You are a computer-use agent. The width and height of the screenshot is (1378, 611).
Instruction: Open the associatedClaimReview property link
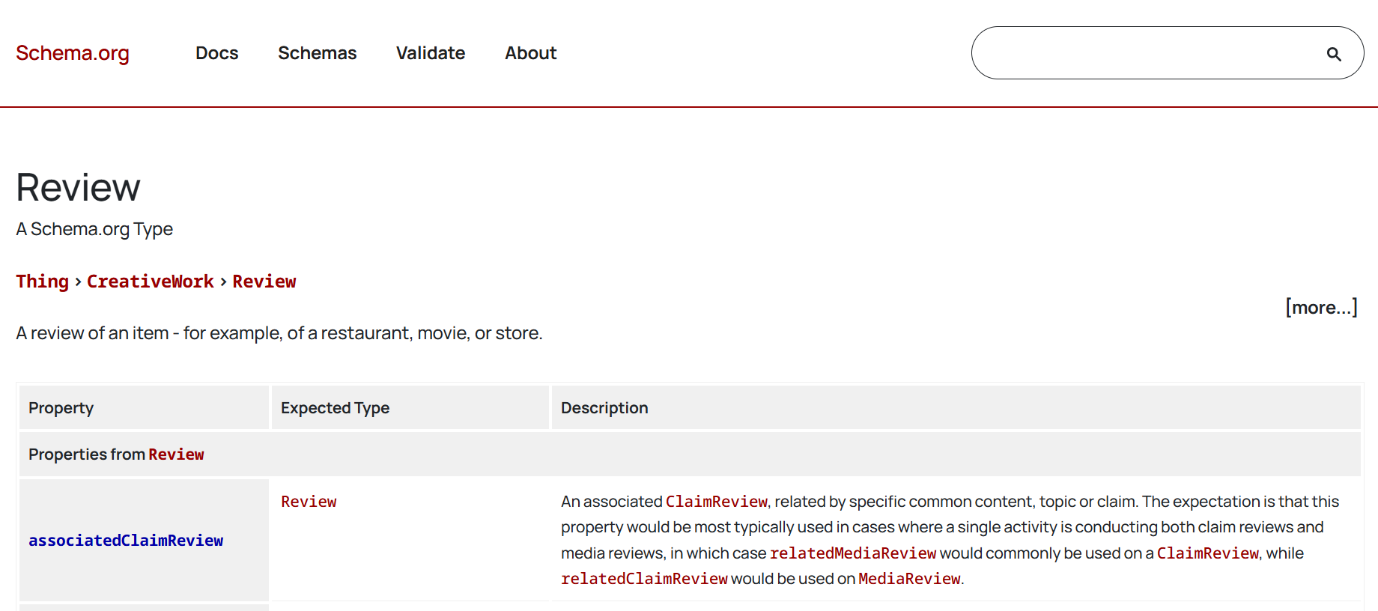point(126,541)
